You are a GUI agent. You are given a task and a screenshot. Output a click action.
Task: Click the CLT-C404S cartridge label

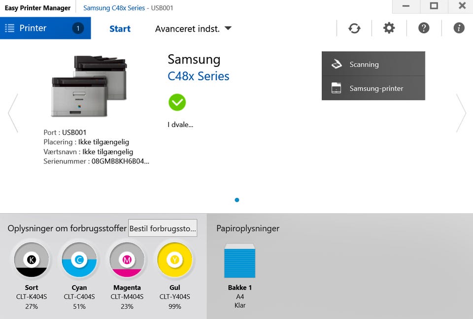pyautogui.click(x=79, y=297)
